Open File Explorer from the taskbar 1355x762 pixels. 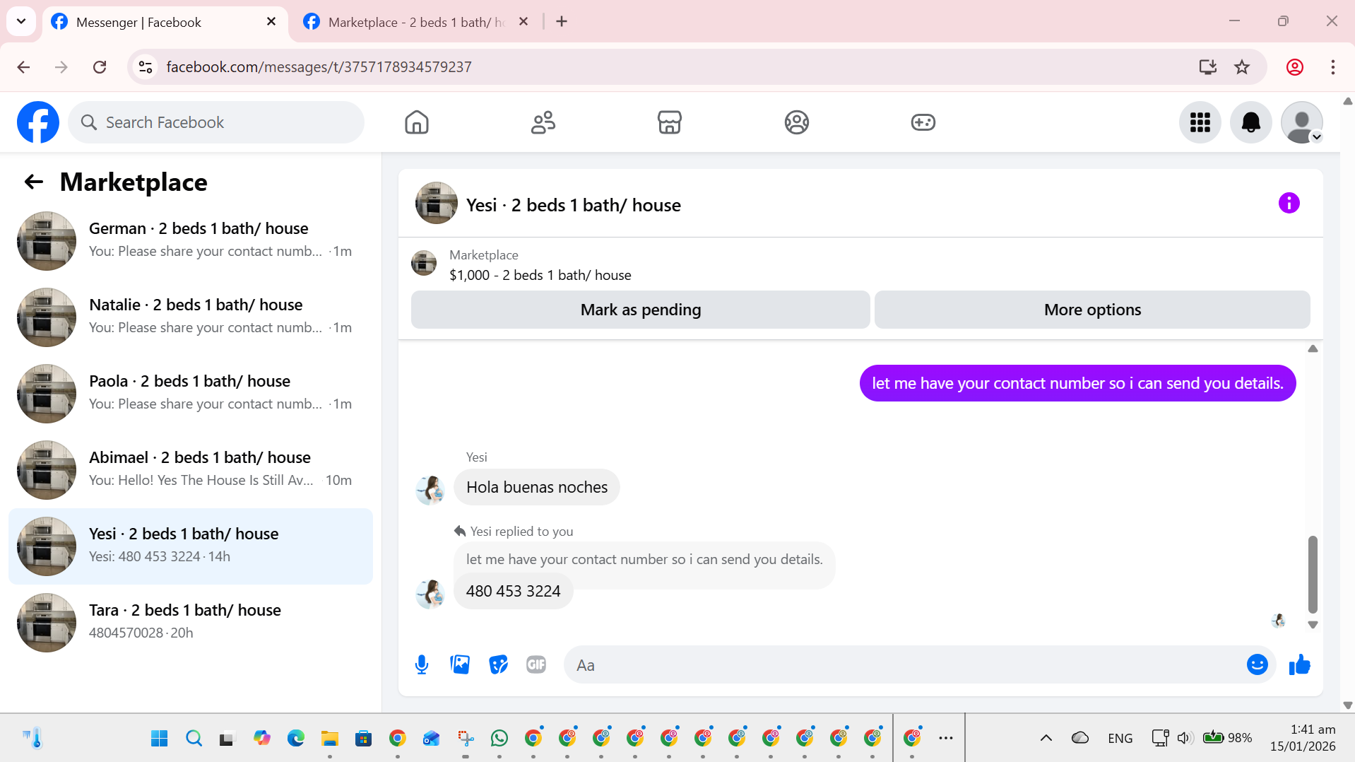point(329,738)
